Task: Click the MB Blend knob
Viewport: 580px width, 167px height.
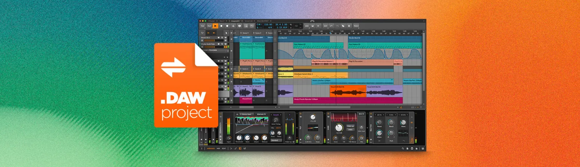Action: 352,138
